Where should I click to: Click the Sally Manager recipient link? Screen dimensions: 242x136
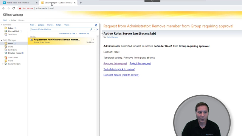tap(113, 37)
